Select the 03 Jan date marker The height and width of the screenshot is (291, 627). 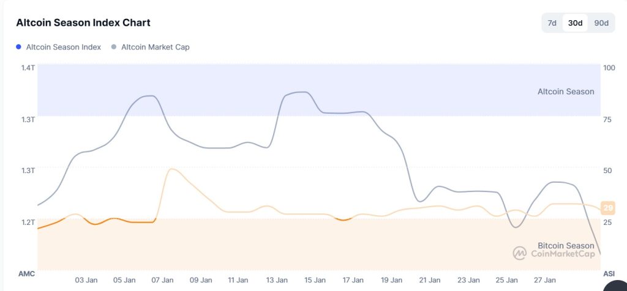coord(86,280)
